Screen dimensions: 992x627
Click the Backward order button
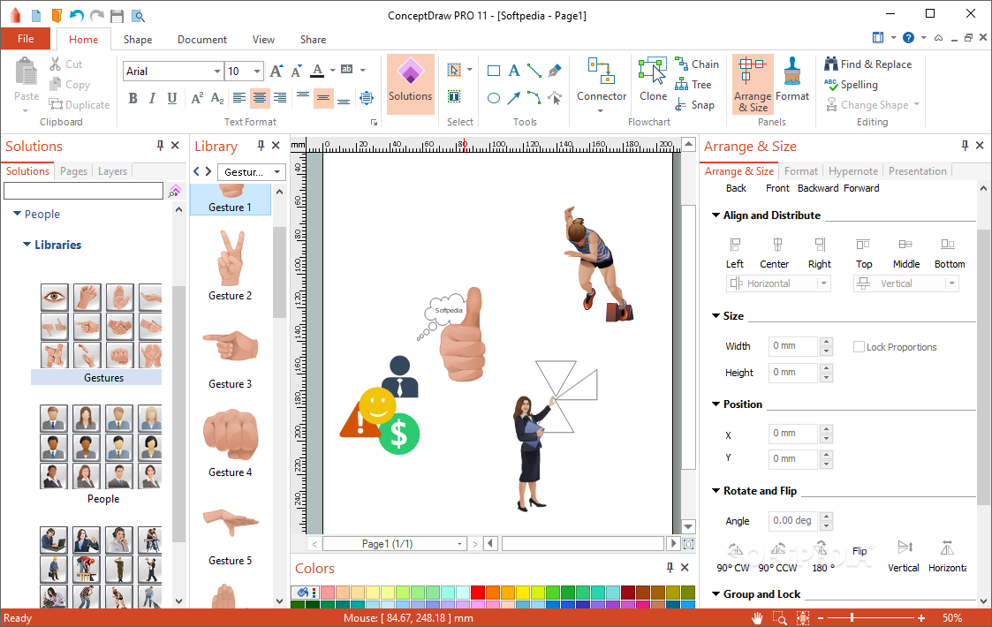pos(817,188)
